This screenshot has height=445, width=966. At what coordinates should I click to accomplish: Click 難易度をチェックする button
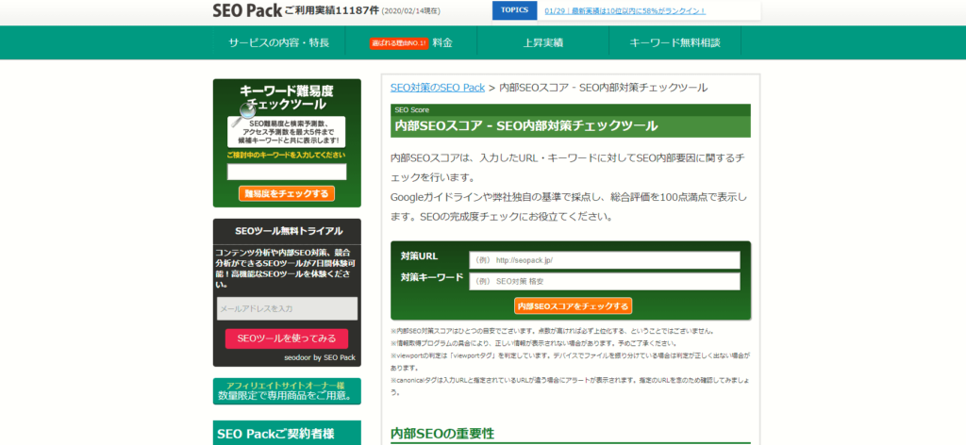tap(287, 194)
